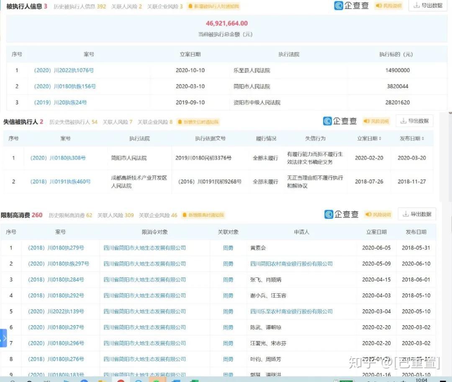Open case (2019)川20执恢24号
Viewport: 452px width, 382px height.
click(x=60, y=103)
